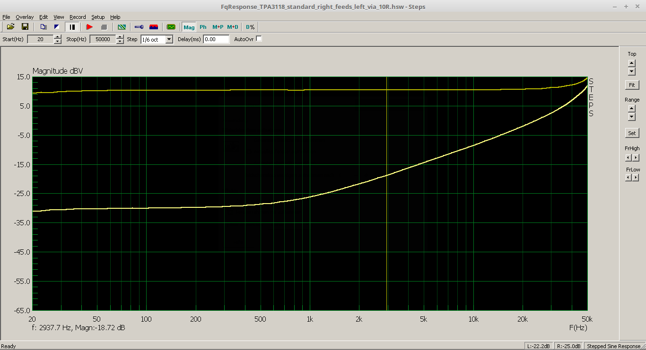Open the Step 1/6 oct dropdown
The height and width of the screenshot is (350, 646).
coord(169,40)
